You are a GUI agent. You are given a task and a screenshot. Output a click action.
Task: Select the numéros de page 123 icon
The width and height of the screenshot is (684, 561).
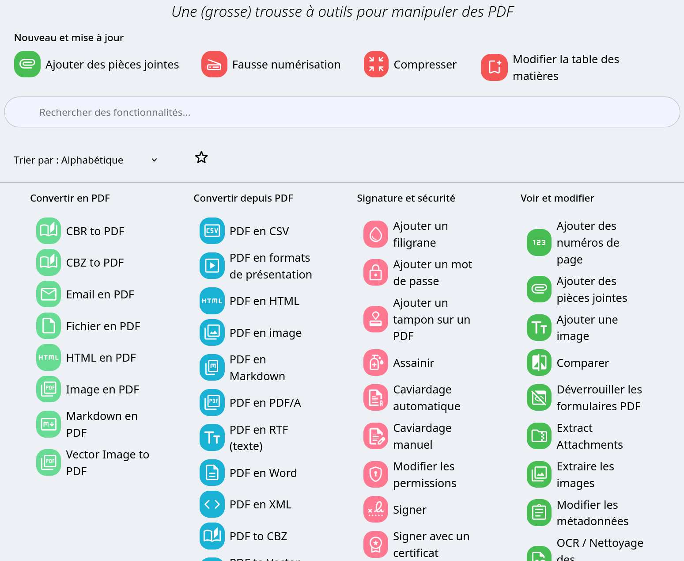pos(539,242)
